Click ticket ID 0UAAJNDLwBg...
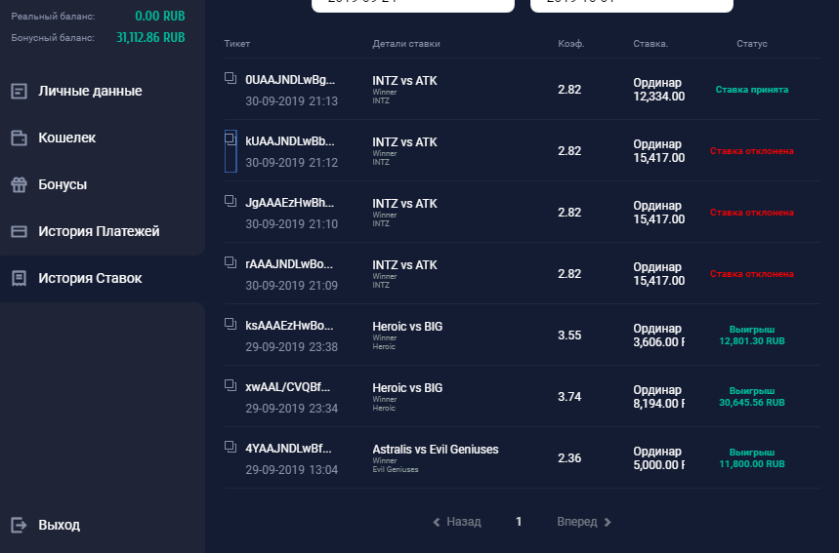839x553 pixels. (x=290, y=80)
